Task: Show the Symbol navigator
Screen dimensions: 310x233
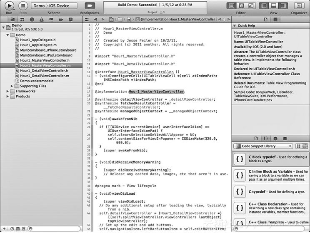Action: tap(22, 20)
